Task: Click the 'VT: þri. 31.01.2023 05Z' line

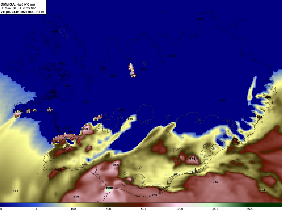Action: click(x=17, y=12)
